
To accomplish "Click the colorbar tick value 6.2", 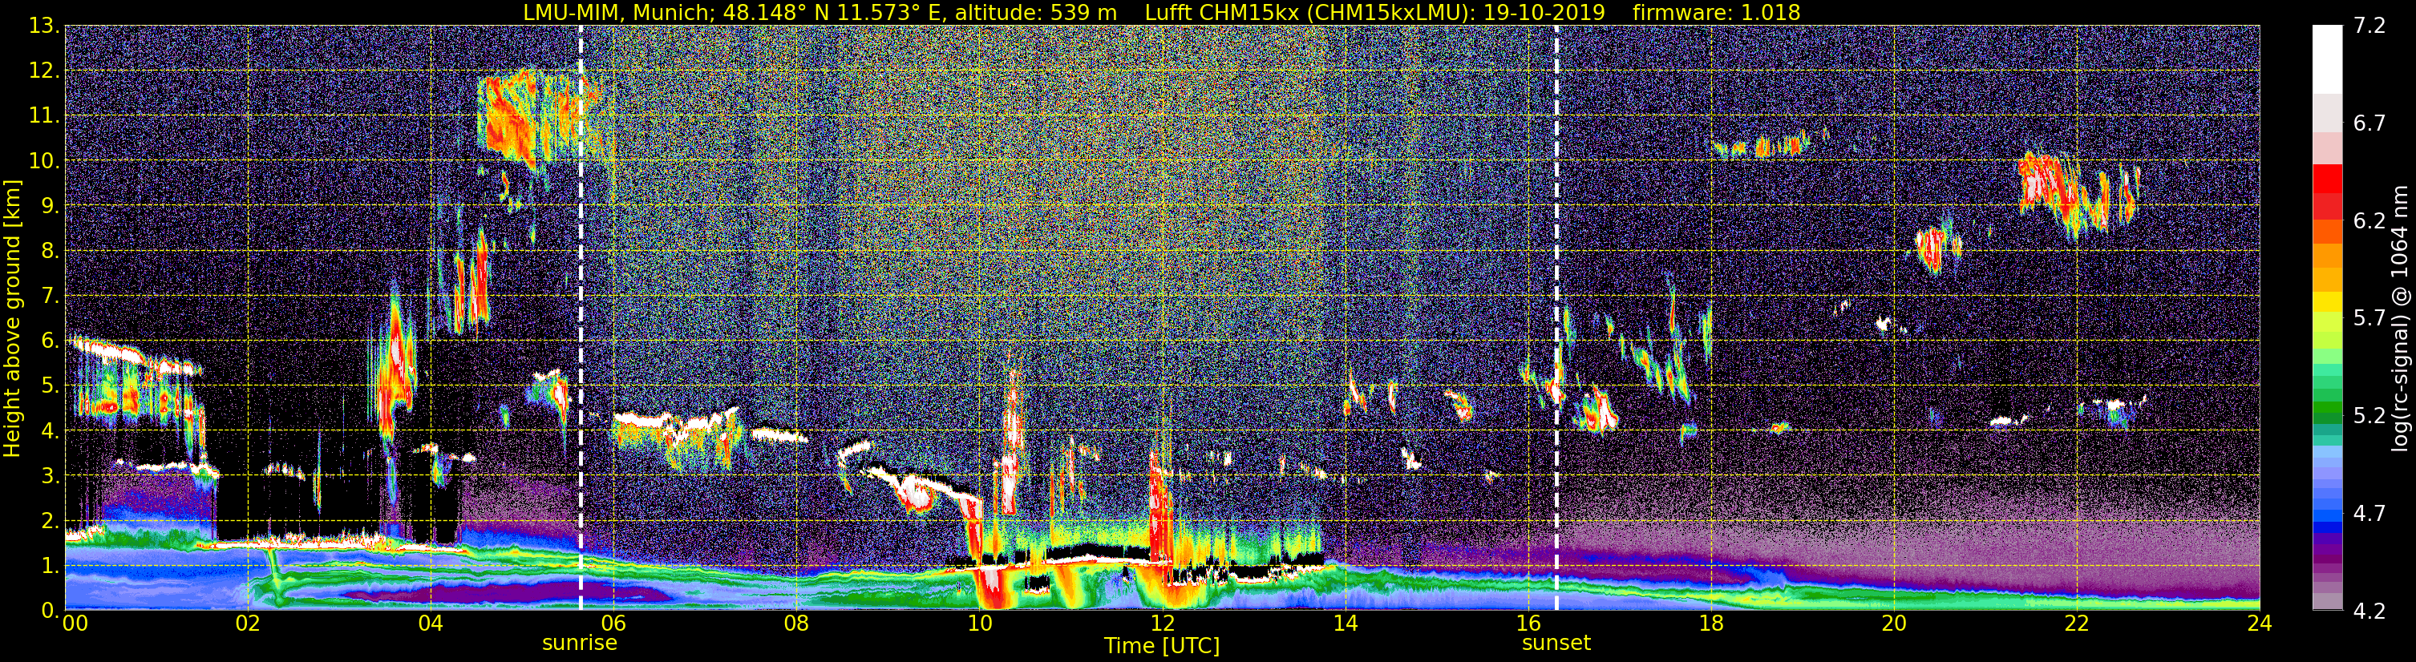I will pyautogui.click(x=2369, y=221).
